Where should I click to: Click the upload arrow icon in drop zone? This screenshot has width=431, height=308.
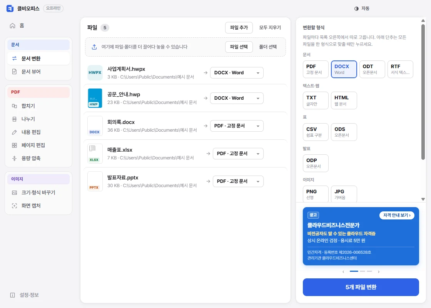pyautogui.click(x=94, y=47)
